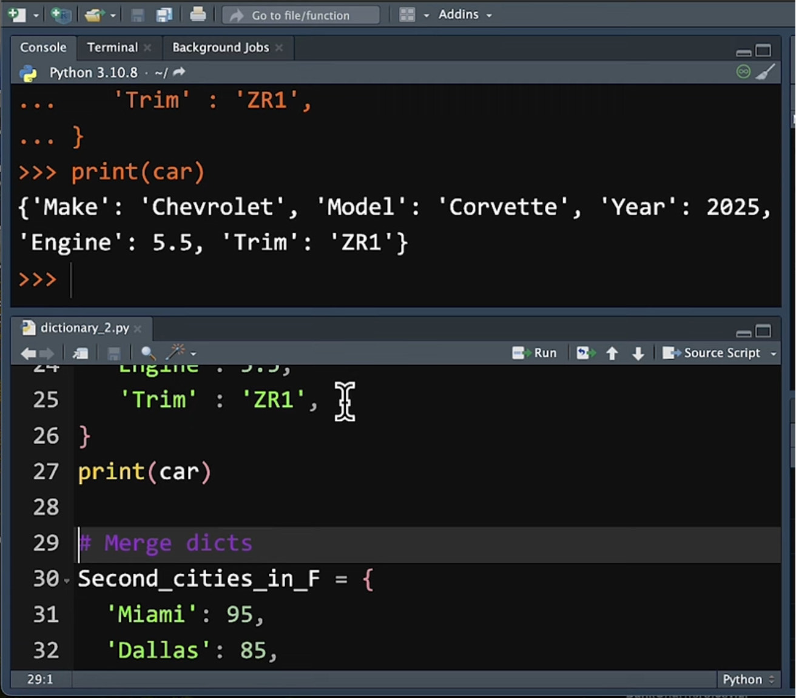
Task: Click the Find/Replace magnifier icon
Action: [x=147, y=353]
